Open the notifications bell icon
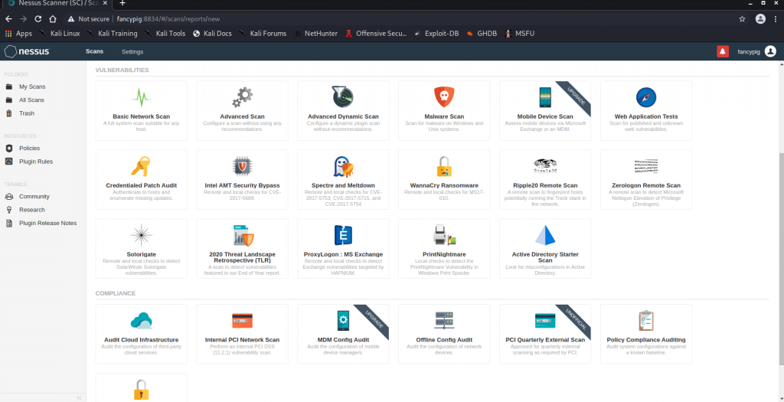Image resolution: width=784 pixels, height=402 pixels. tap(723, 51)
